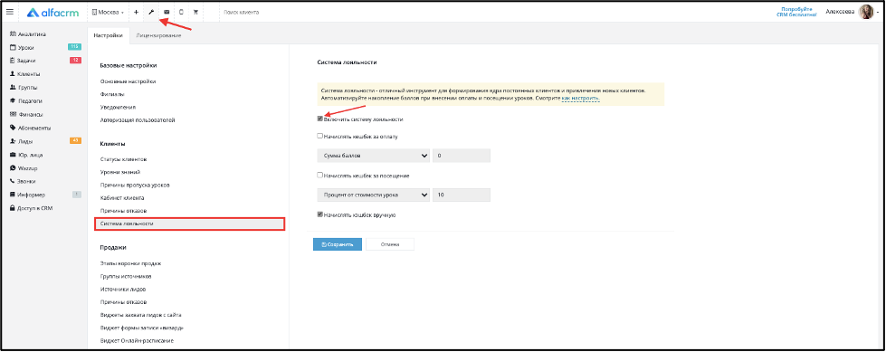This screenshot has height=352, width=886.
Task: Open Причины пропуска уроков settings item
Action: pos(135,186)
